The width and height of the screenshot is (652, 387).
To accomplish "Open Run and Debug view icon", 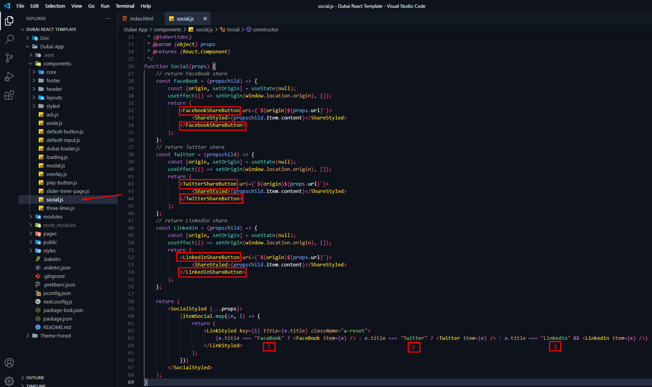I will 9,77.
